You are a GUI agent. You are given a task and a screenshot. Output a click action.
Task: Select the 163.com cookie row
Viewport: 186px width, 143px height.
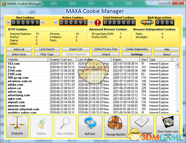coord(91,64)
